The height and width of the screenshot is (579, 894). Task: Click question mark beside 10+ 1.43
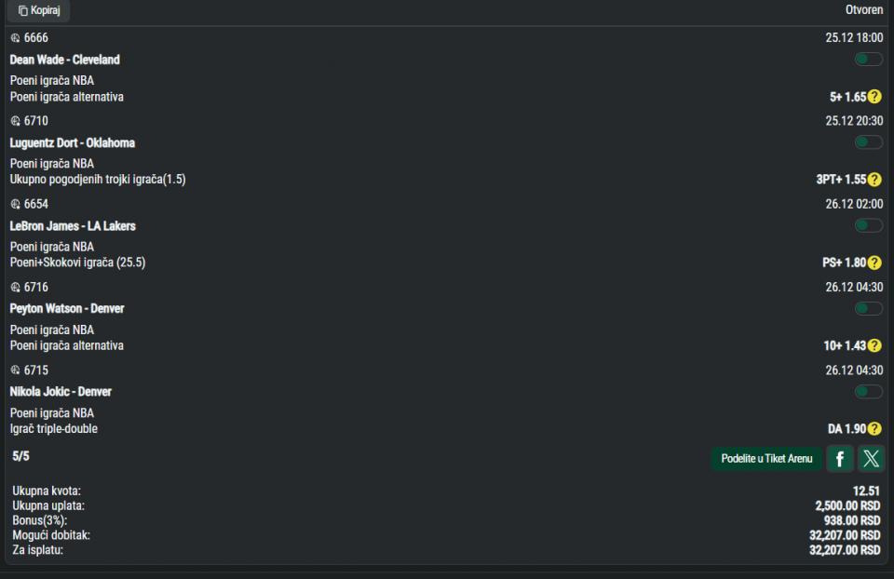(x=874, y=345)
